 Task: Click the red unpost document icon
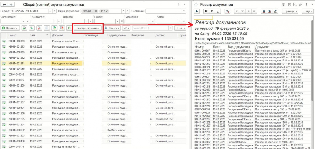(x=62, y=28)
